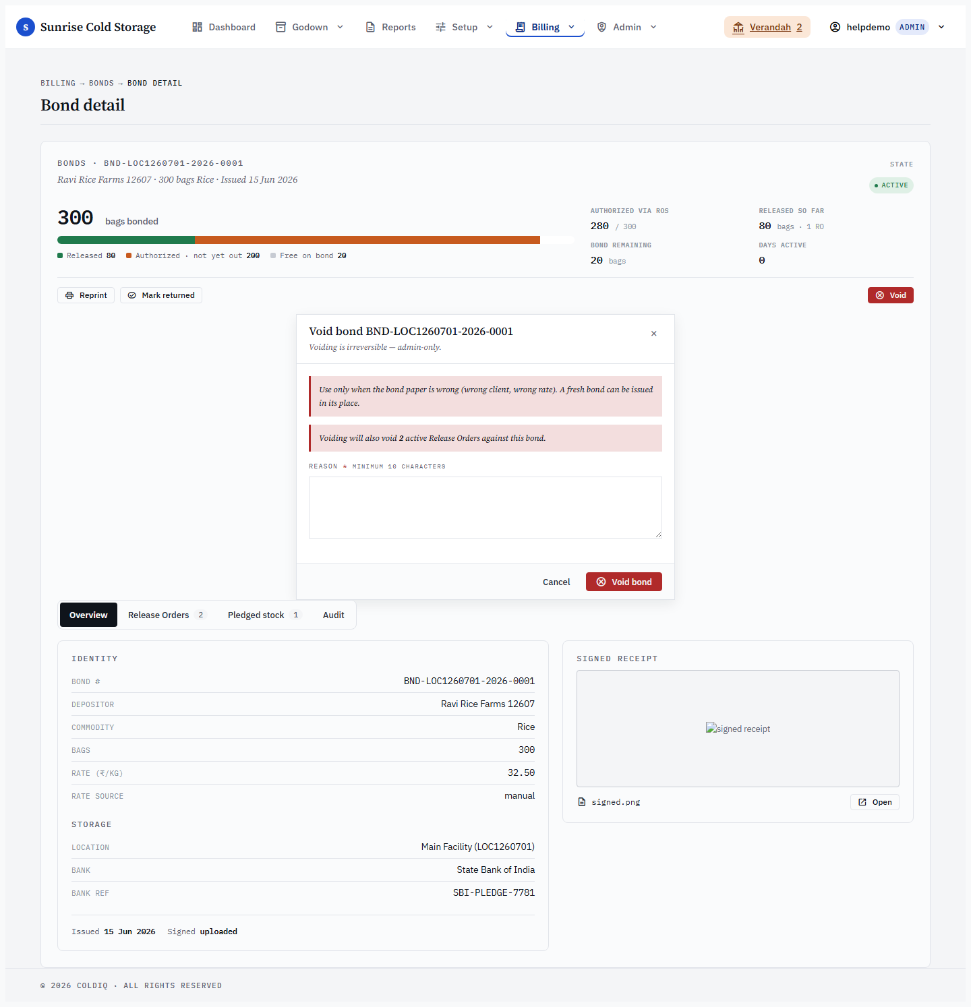Click the Admin shield icon
Screen dimensions: 971x1007
(x=601, y=27)
